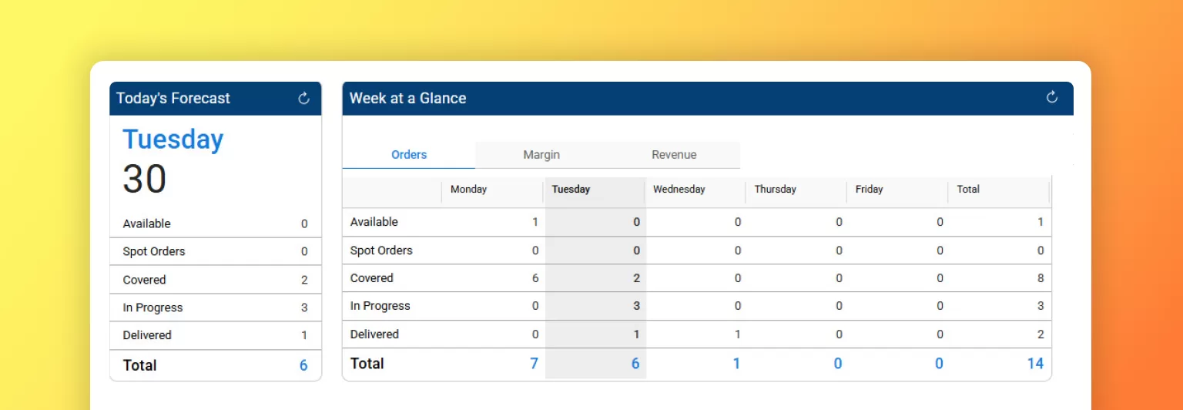
Task: Open the Margin tab
Action: coord(541,155)
